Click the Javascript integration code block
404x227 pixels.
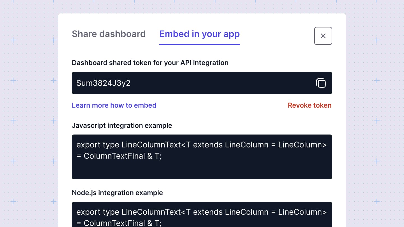click(202, 157)
